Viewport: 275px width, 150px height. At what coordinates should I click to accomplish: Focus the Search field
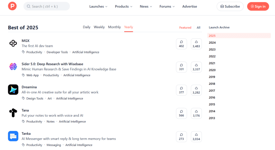point(47,6)
